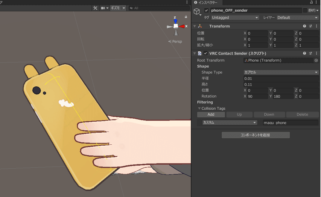
Task: Collapse the Collision Tags foldout
Action: point(199,109)
